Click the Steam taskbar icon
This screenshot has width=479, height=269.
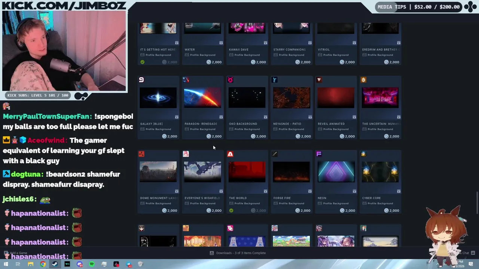tap(55, 265)
